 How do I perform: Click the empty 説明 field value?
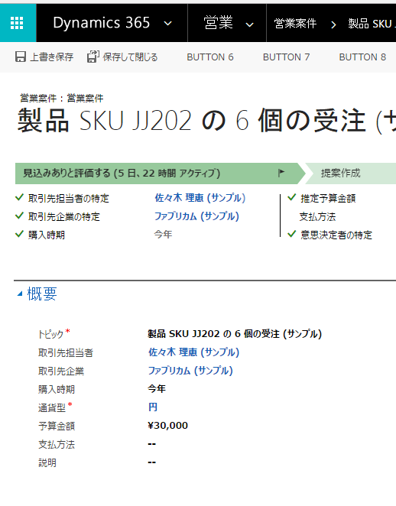[151, 462]
